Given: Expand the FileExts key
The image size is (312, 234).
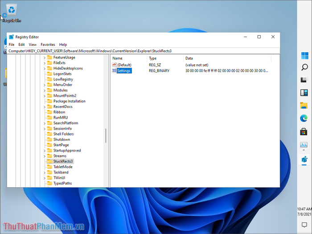Looking at the screenshot, I should [x=45, y=63].
